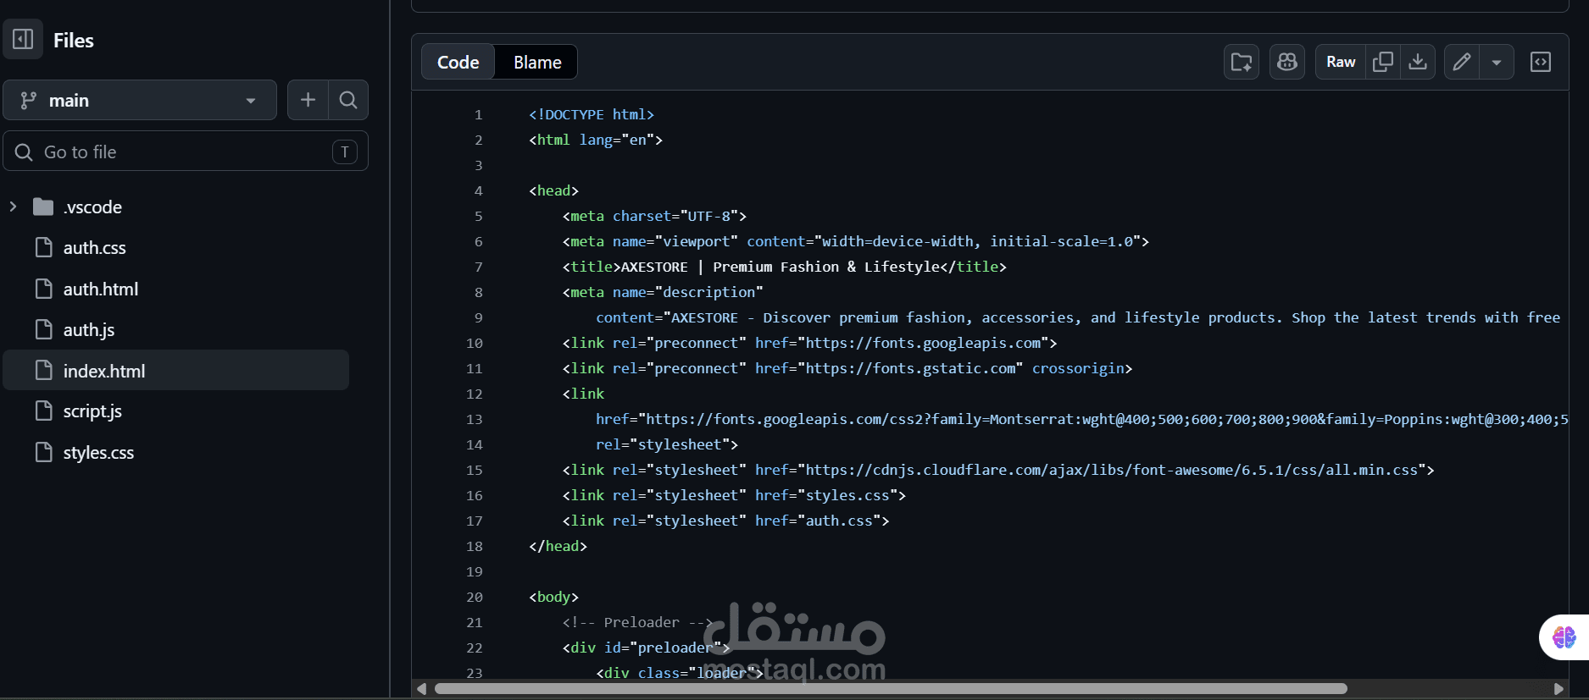
Task: Expand the .vscode folder chevron
Action: click(x=13, y=207)
